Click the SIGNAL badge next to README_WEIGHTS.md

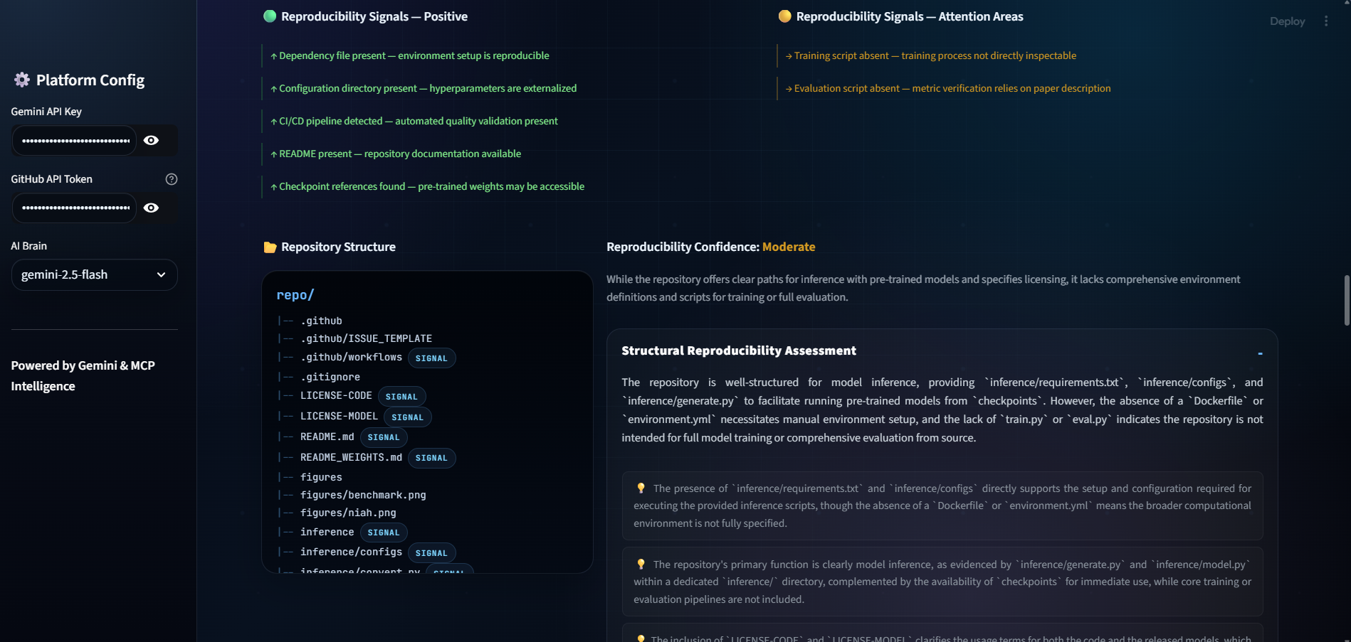(x=431, y=458)
